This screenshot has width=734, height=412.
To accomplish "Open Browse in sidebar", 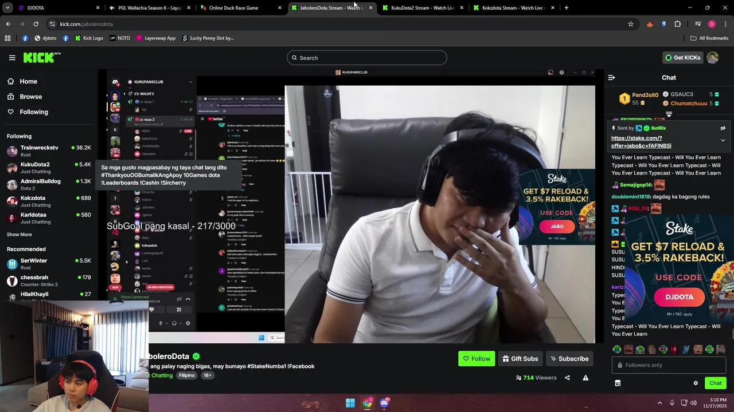I will point(25,97).
